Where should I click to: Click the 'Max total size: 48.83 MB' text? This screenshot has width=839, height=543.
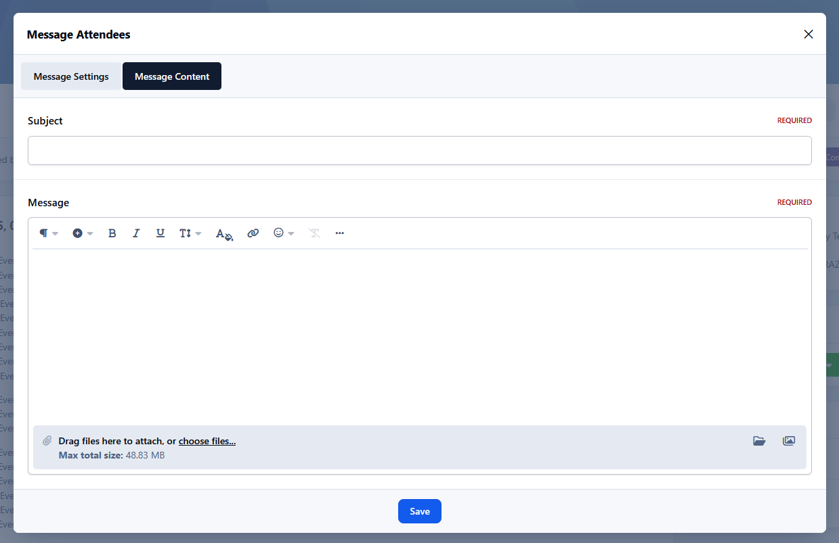pos(112,455)
